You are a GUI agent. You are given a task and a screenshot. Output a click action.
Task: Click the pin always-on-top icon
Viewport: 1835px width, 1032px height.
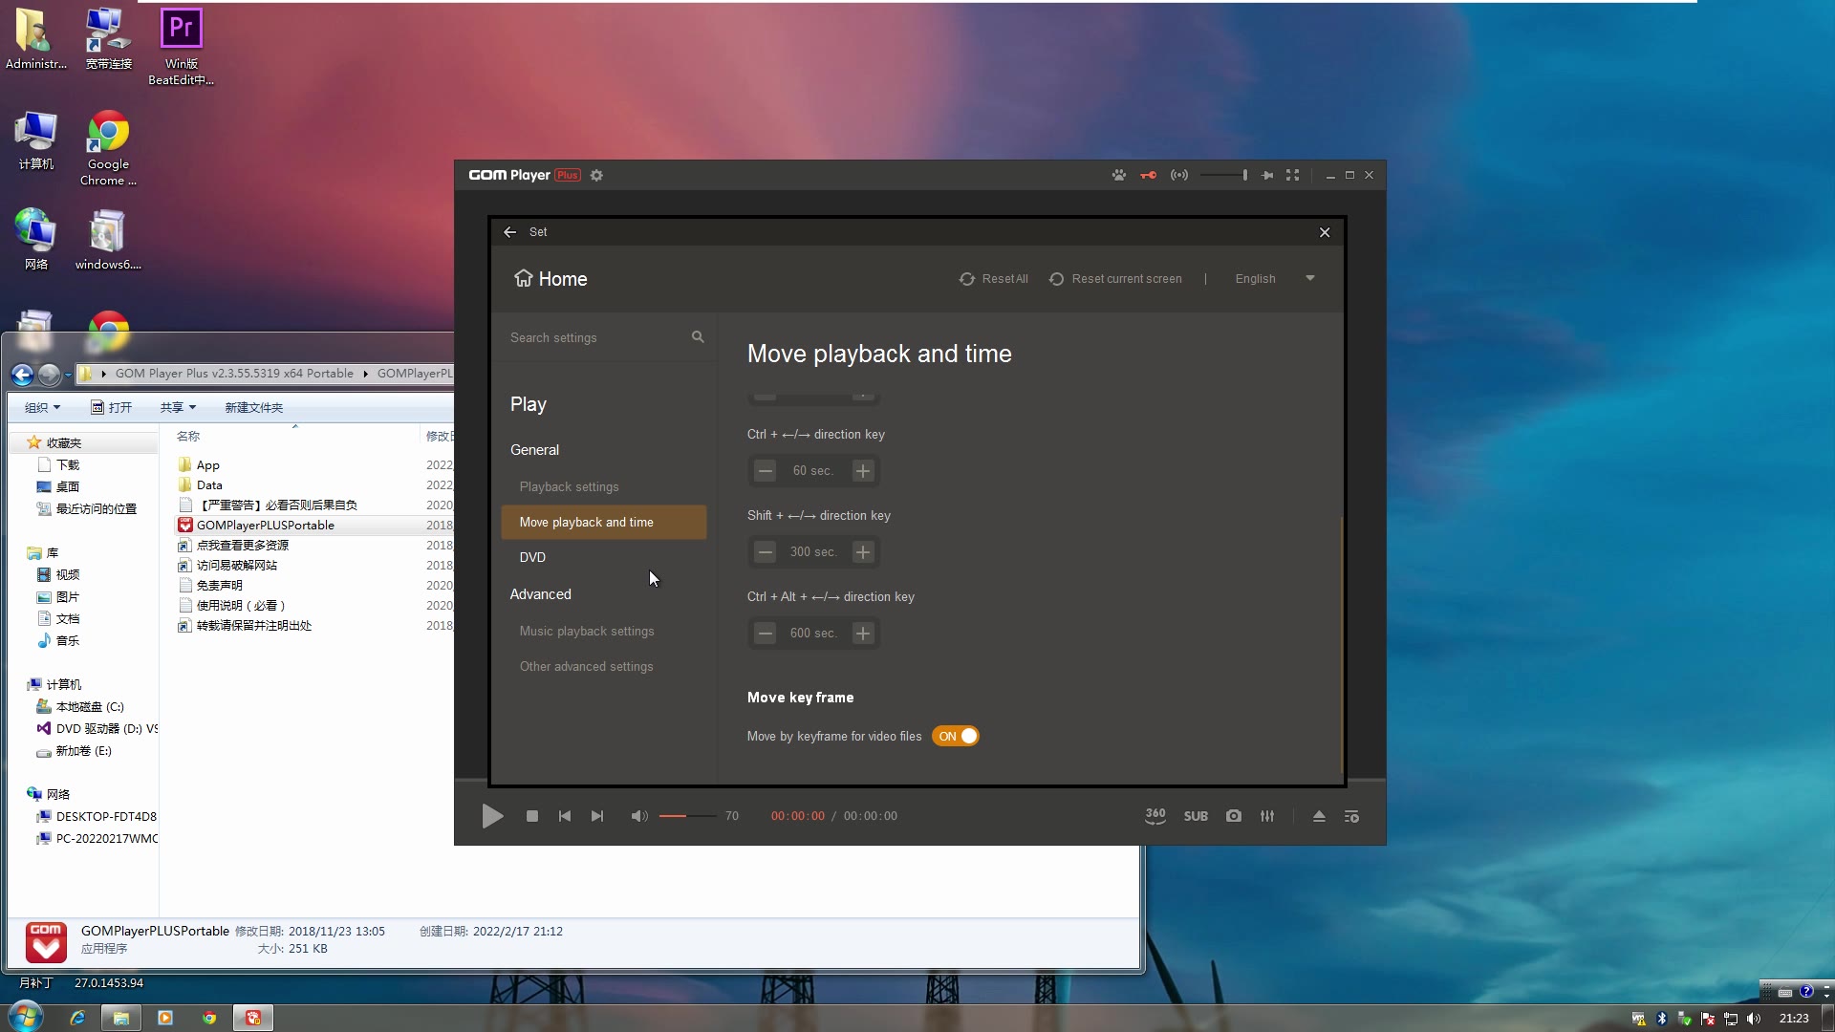[x=1267, y=175]
